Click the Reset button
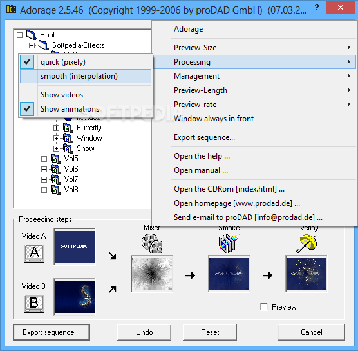 210,332
